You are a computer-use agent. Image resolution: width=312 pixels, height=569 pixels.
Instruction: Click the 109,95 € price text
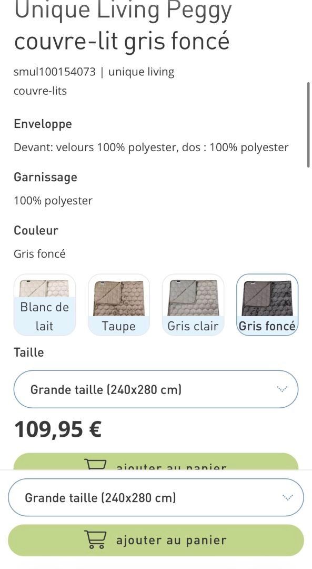coord(58,430)
